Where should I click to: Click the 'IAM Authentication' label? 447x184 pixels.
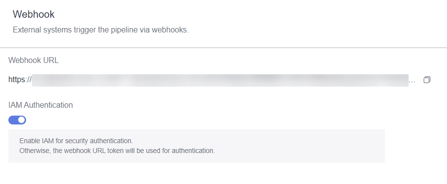[40, 105]
